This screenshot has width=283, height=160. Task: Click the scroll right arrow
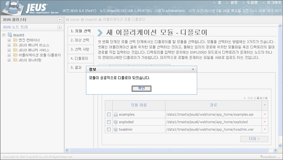tap(275, 150)
